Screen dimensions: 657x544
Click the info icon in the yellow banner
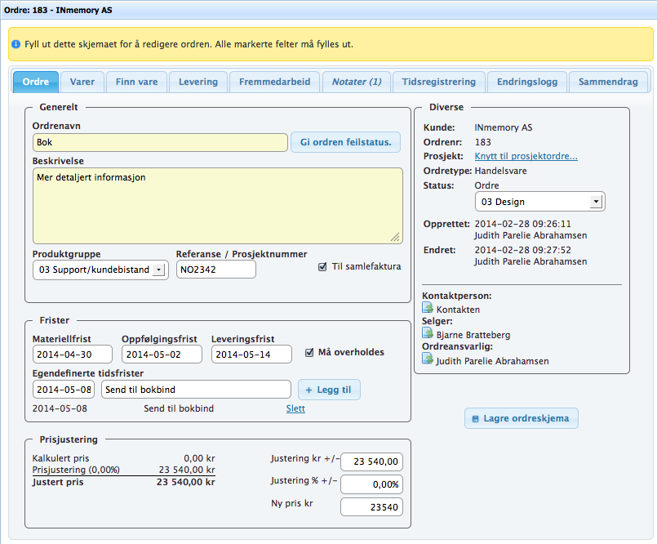click(16, 43)
